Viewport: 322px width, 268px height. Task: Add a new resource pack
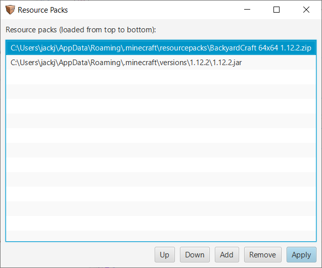pos(226,255)
